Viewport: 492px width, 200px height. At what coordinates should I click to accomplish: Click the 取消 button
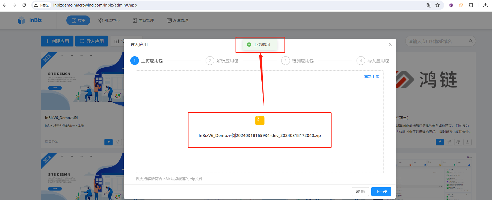360,192
